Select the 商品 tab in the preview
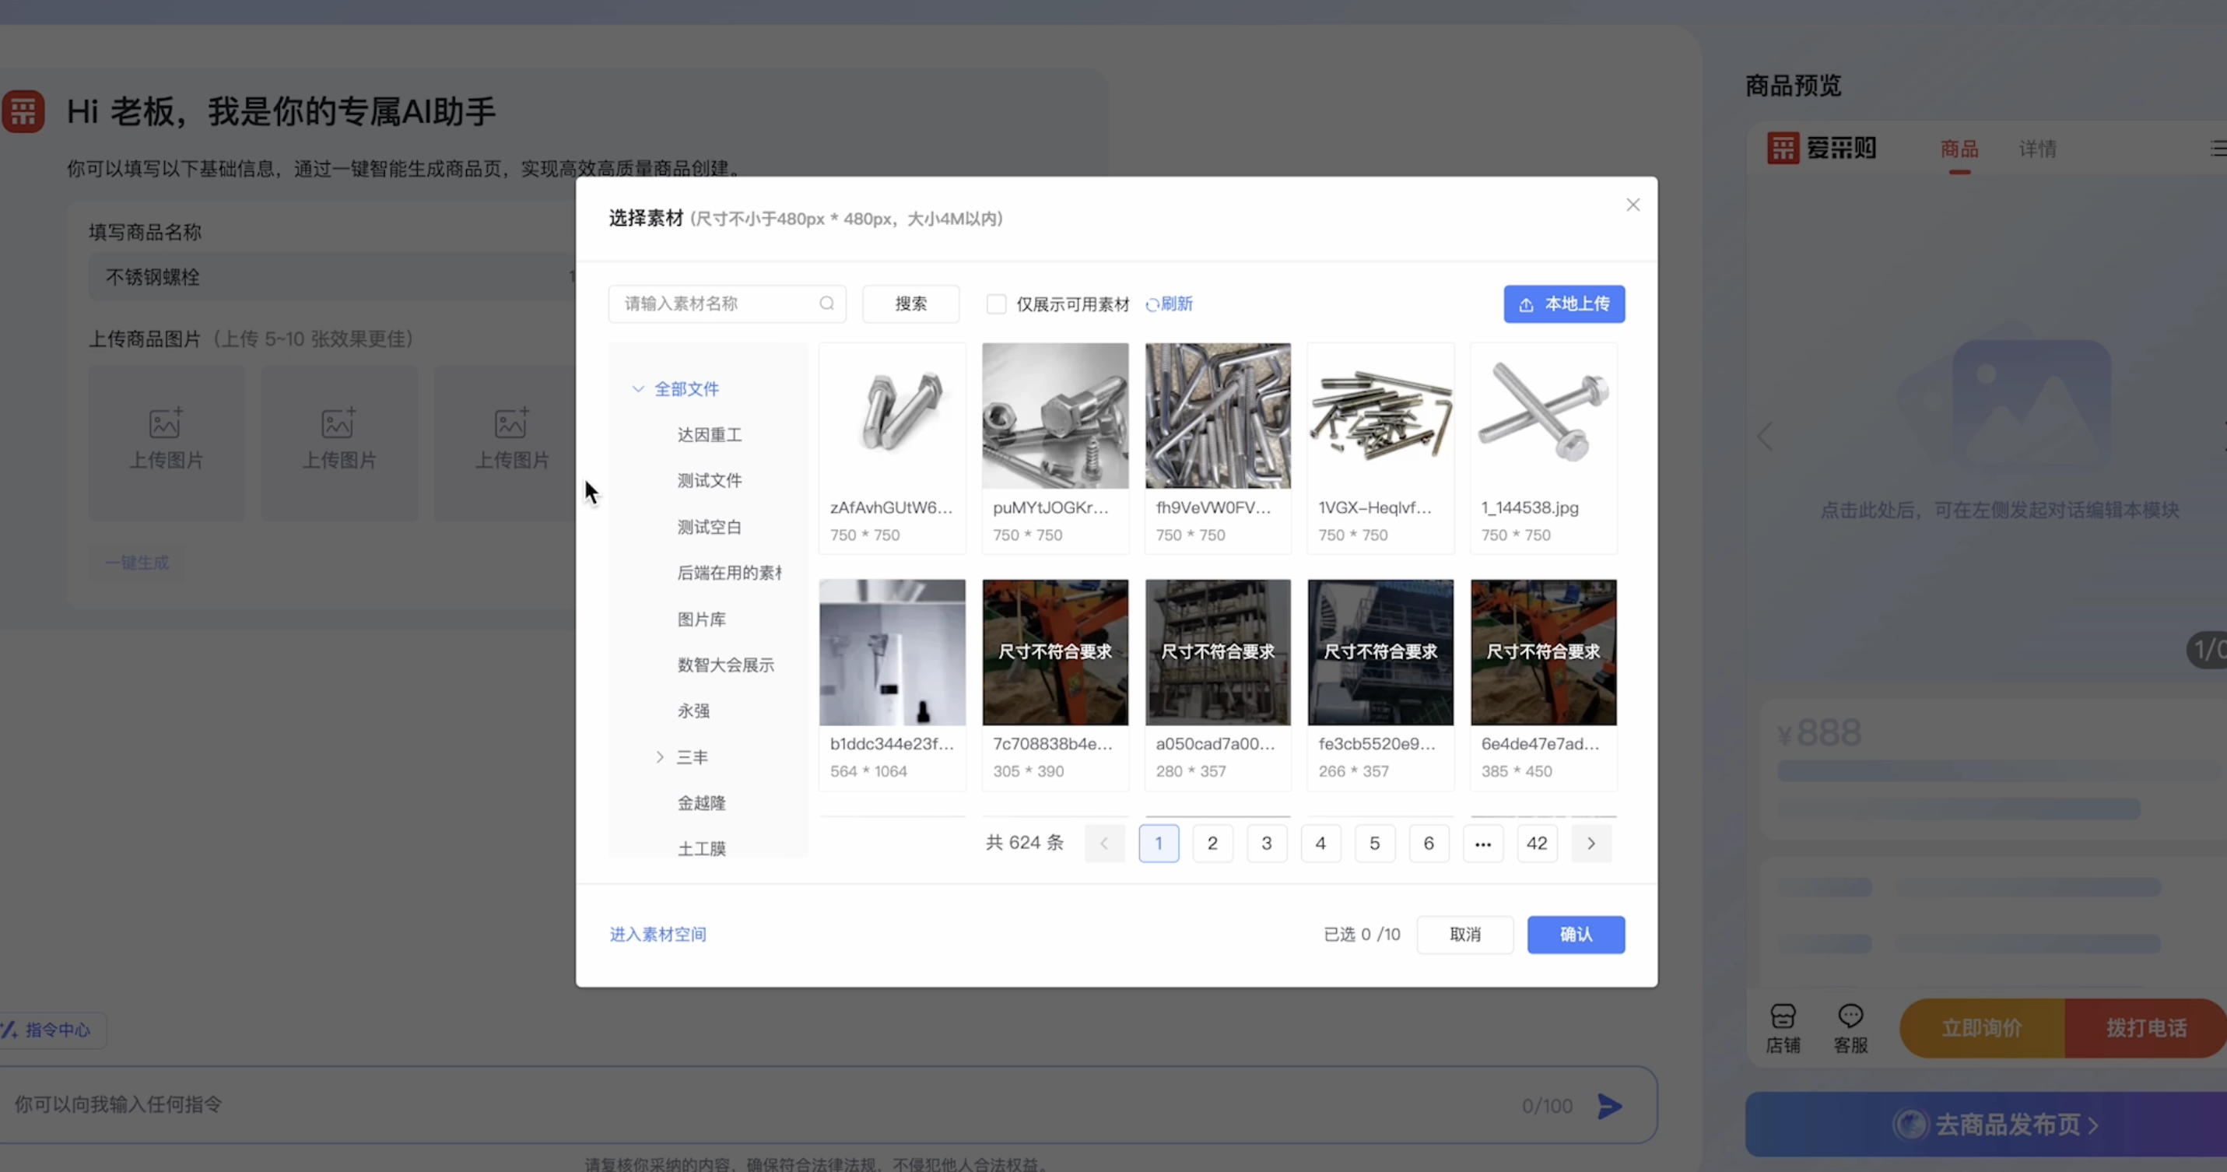This screenshot has height=1172, width=2227. [1959, 149]
